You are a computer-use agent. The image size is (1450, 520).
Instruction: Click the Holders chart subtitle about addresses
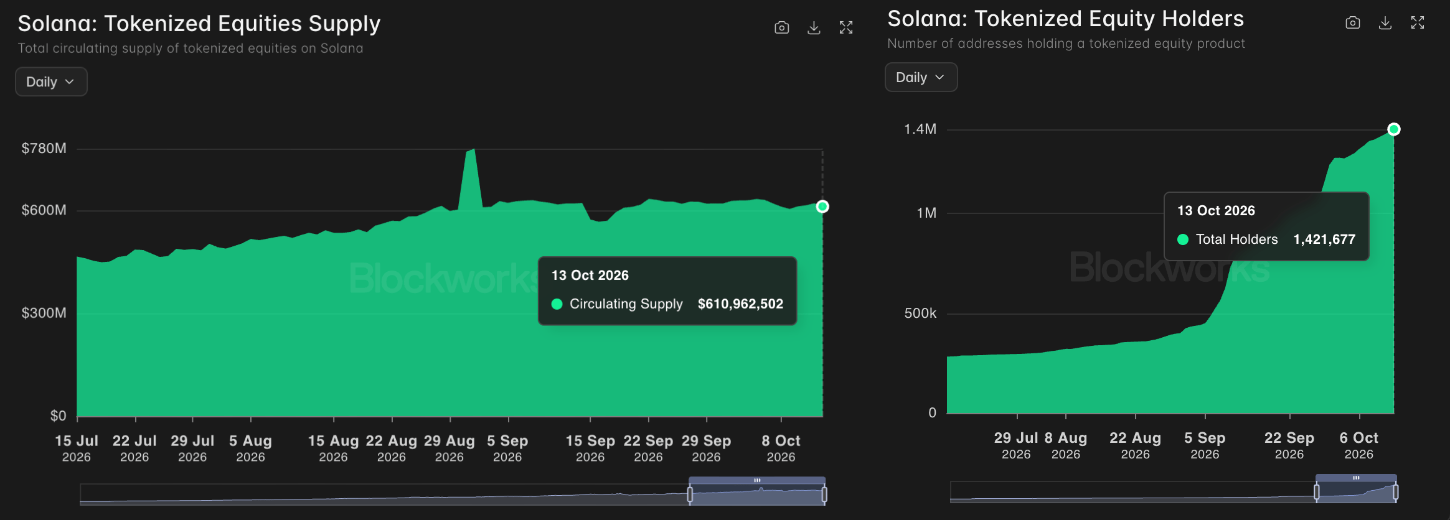tap(1066, 44)
